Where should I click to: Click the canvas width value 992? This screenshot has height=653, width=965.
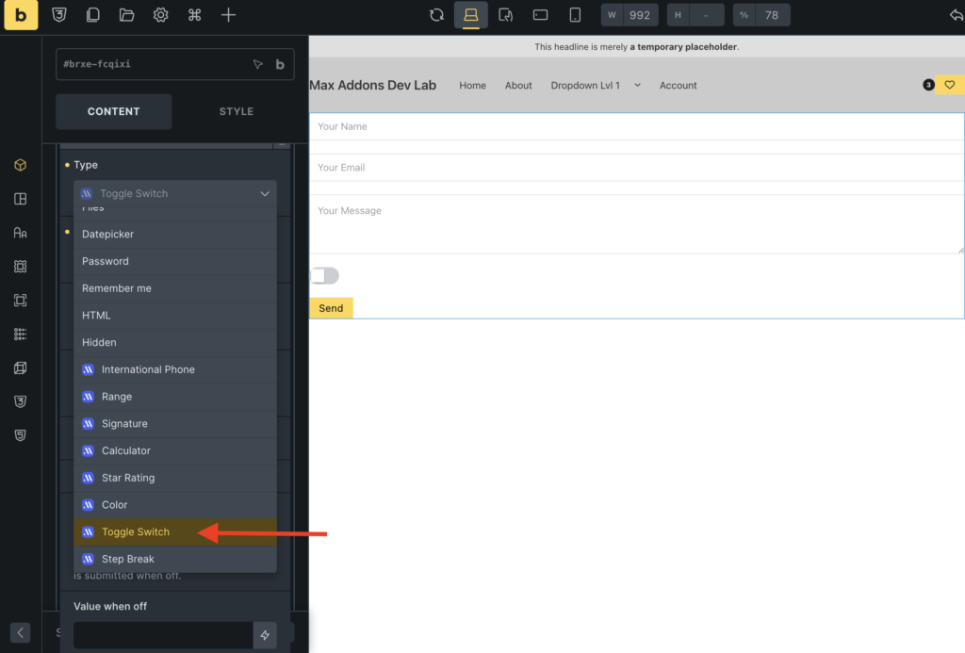[x=640, y=15]
